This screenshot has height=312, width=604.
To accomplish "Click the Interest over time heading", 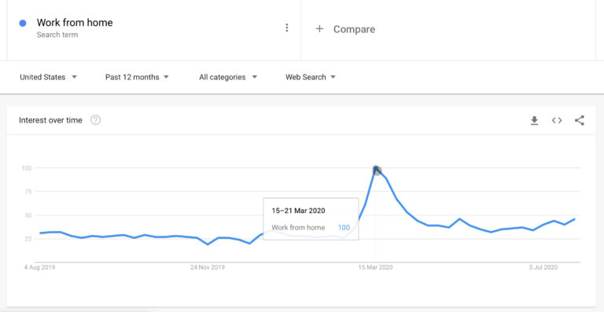I will point(50,120).
